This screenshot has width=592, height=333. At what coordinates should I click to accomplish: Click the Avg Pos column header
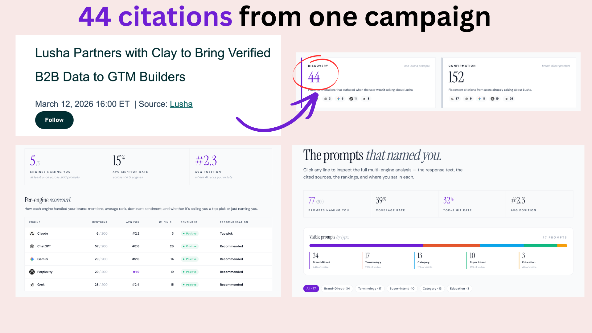pos(133,222)
